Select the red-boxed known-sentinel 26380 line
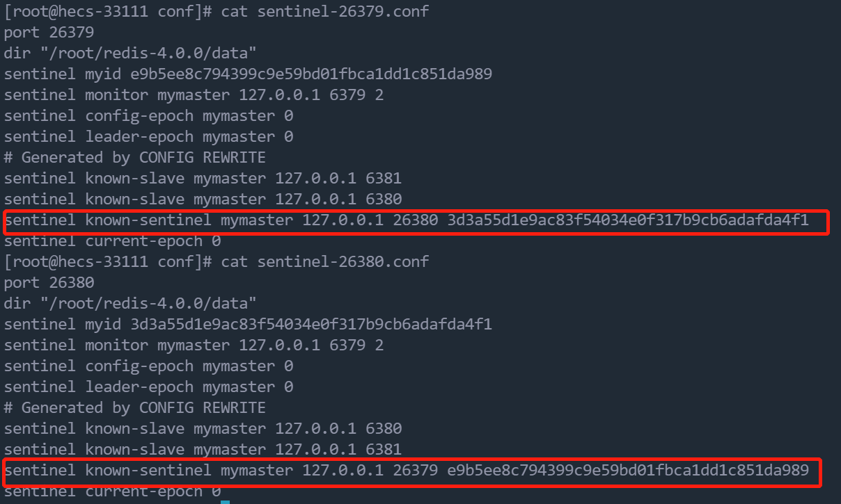Image resolution: width=841 pixels, height=504 pixels. click(x=406, y=220)
